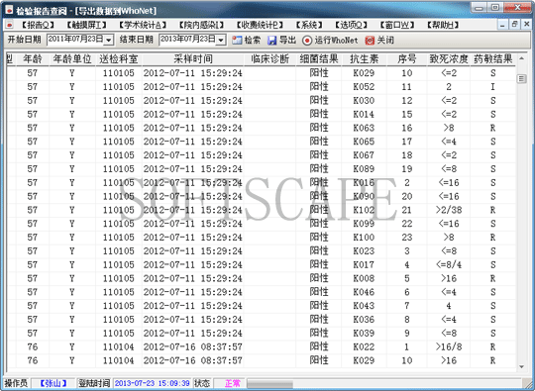Click the search (检索) icon in toolbar
Screen dimensions: 535x391
(237, 41)
